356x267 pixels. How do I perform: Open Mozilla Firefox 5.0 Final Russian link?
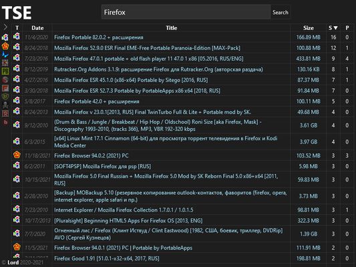coord(166,180)
